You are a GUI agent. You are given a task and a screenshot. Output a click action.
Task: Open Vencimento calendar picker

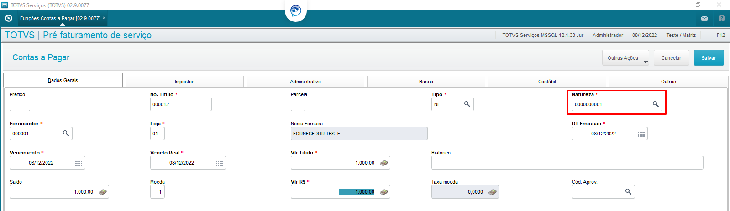79,163
